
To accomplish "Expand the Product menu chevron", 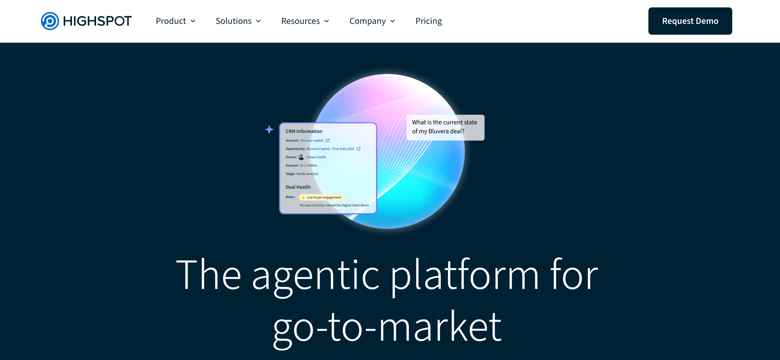I will tap(193, 21).
